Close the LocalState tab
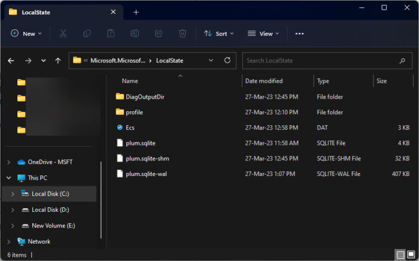 pyautogui.click(x=113, y=12)
